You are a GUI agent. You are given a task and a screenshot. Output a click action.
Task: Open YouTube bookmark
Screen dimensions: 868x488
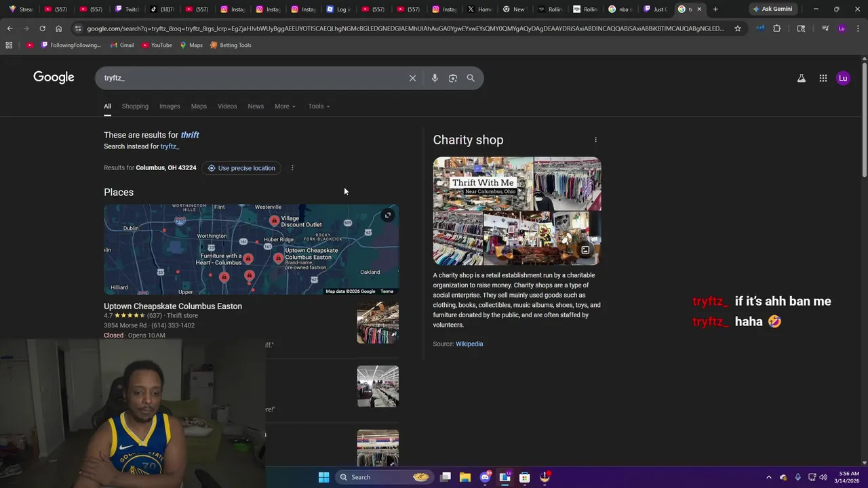click(x=156, y=45)
